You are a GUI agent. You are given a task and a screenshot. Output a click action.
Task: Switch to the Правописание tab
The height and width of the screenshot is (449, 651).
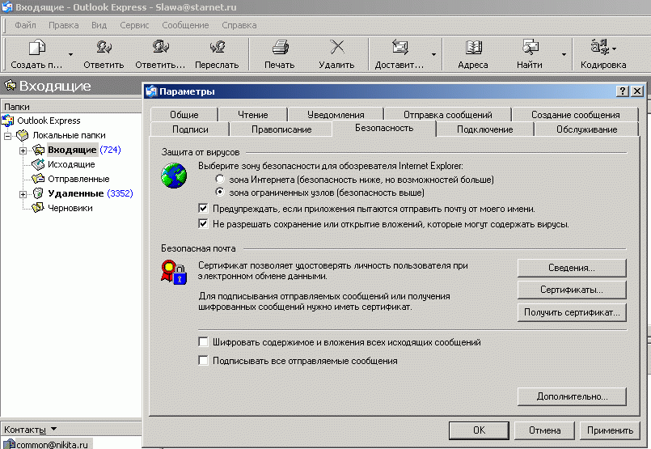coord(281,129)
